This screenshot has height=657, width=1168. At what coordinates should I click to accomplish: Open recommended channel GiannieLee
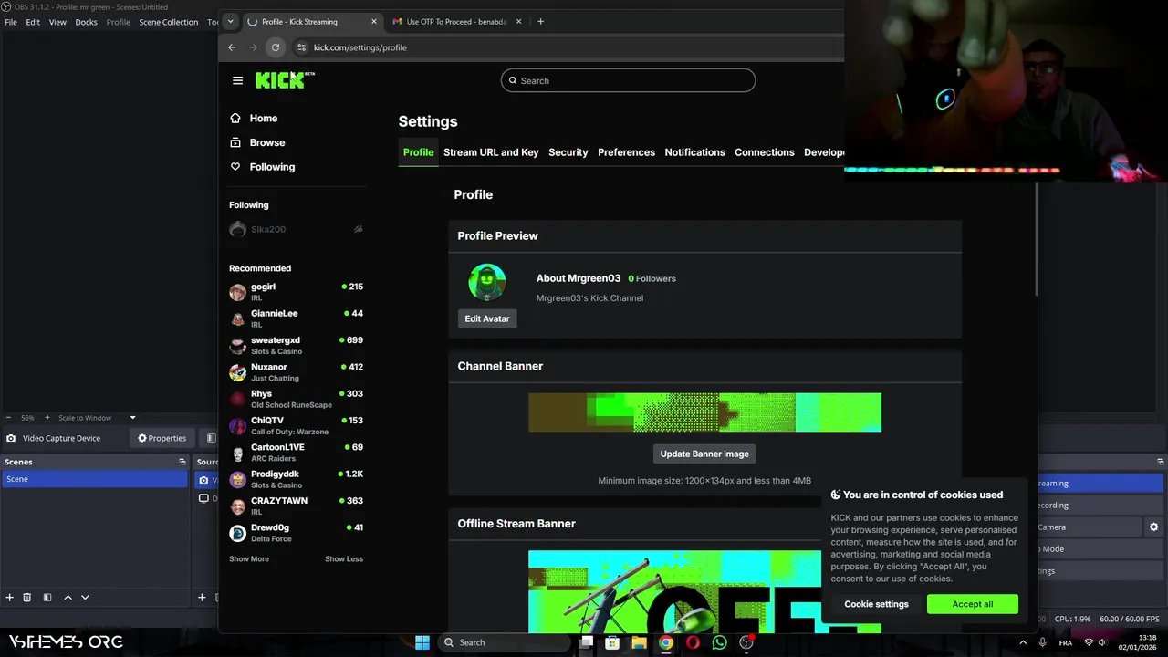(297, 318)
